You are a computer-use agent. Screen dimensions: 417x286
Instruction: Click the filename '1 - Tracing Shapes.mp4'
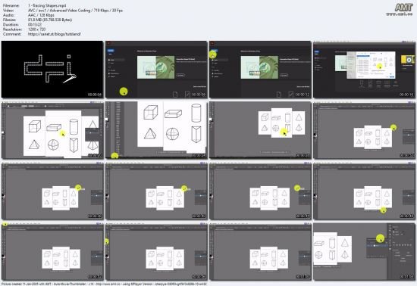pyautogui.click(x=47, y=5)
